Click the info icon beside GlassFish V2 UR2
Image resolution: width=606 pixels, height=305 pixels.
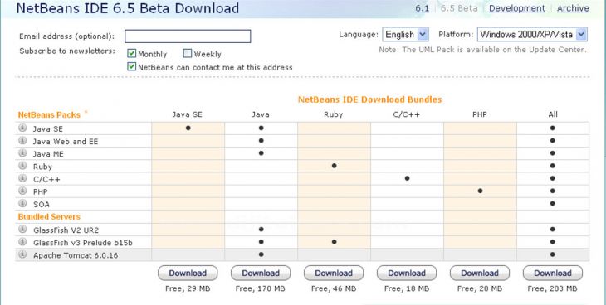[x=22, y=230]
